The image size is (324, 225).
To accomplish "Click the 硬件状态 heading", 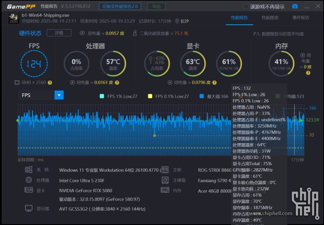I will (x=30, y=33).
